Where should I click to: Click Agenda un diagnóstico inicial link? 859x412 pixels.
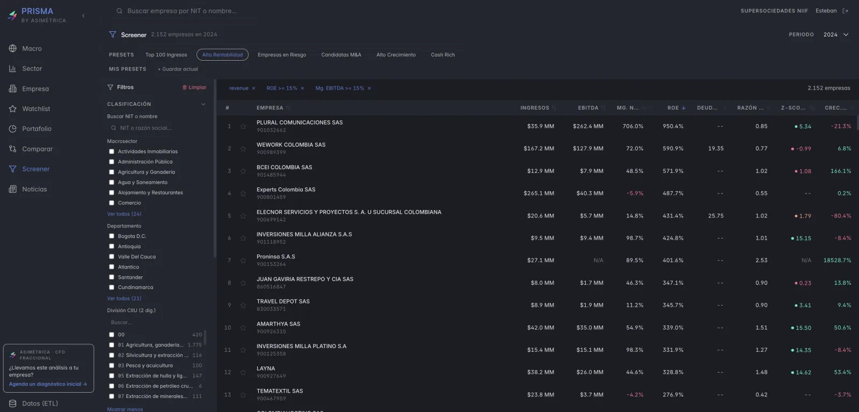tap(48, 384)
